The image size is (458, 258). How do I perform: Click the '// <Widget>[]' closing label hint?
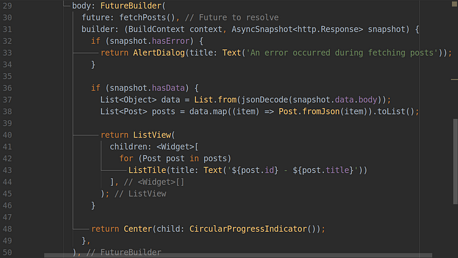tap(154, 182)
